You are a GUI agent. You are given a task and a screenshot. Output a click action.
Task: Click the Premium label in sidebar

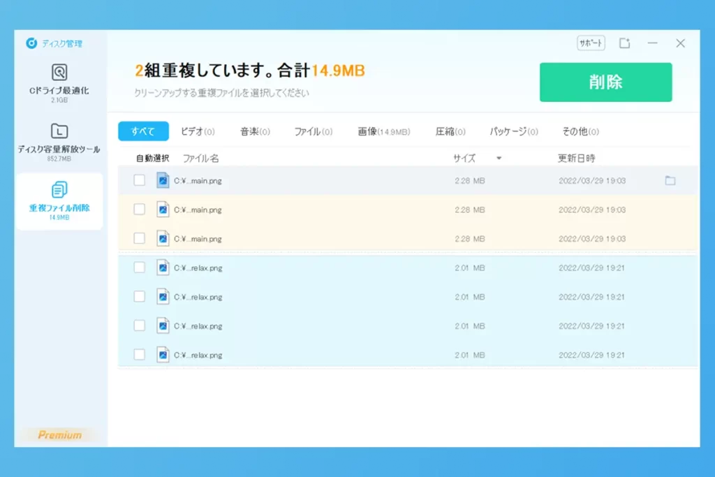coord(60,435)
